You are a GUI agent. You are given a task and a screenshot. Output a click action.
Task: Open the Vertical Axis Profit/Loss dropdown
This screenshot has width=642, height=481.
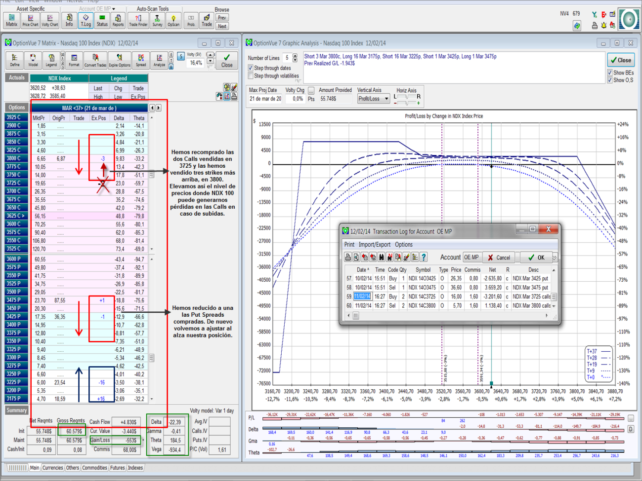click(373, 99)
